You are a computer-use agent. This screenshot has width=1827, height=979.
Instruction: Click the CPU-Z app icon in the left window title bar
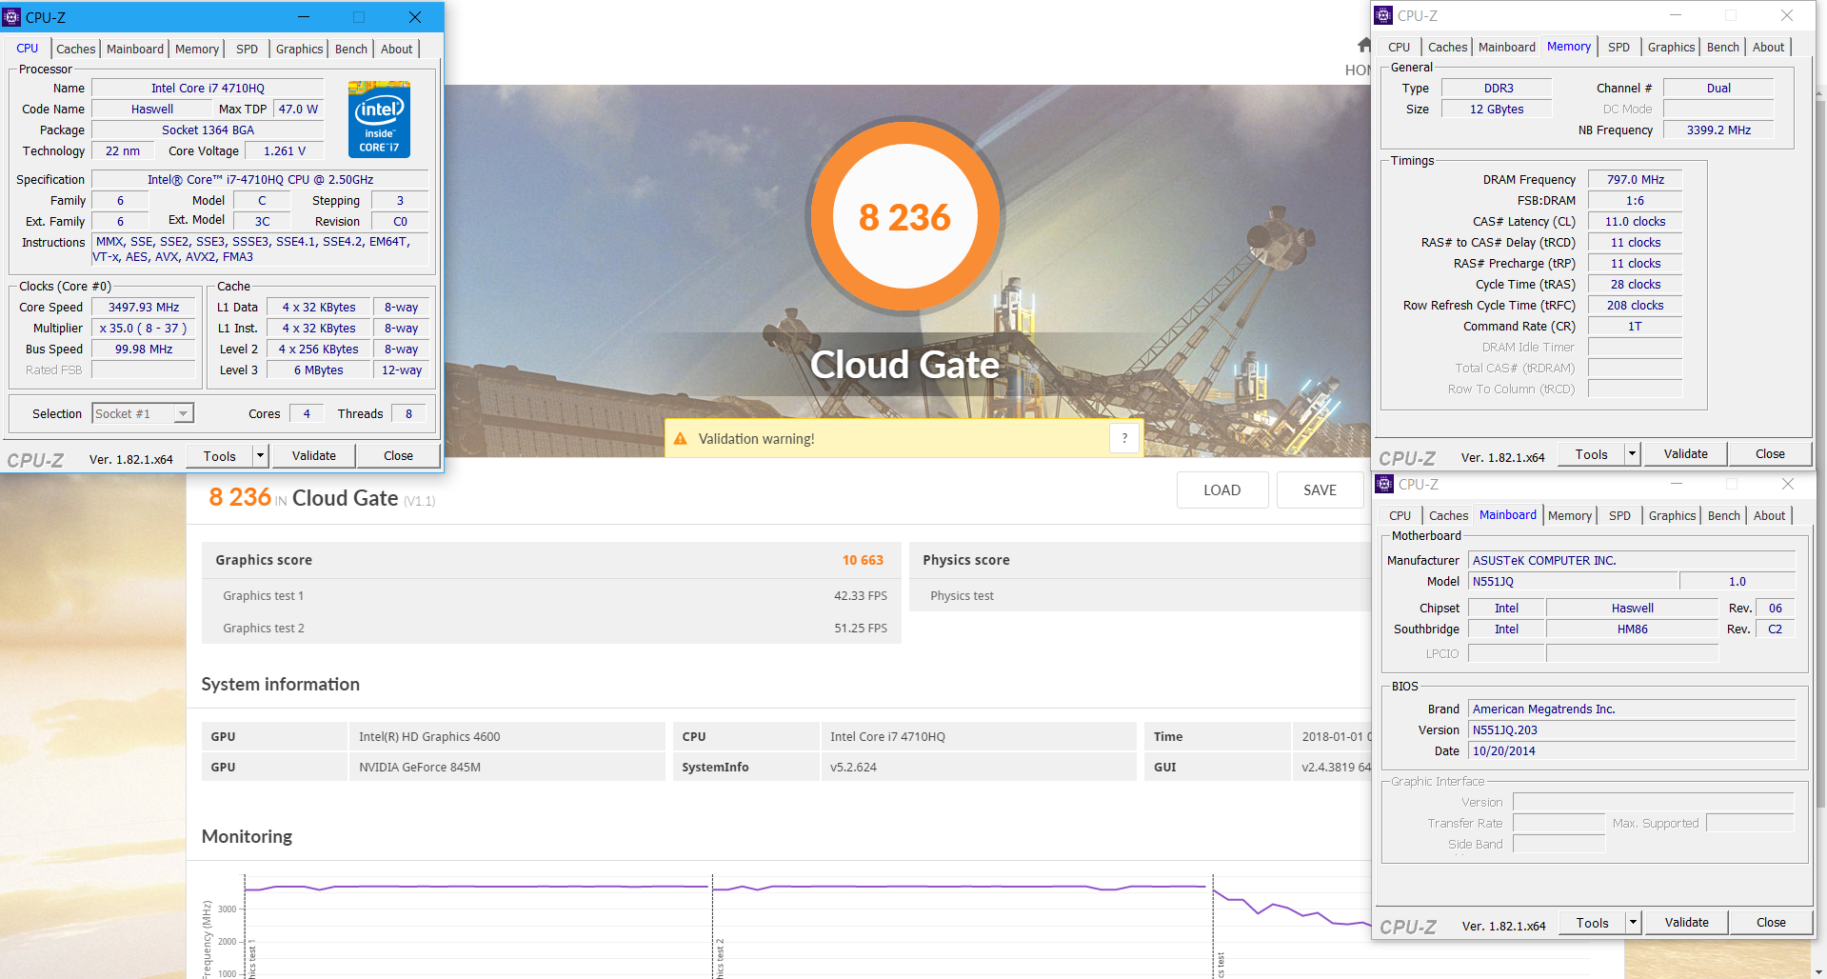point(12,17)
